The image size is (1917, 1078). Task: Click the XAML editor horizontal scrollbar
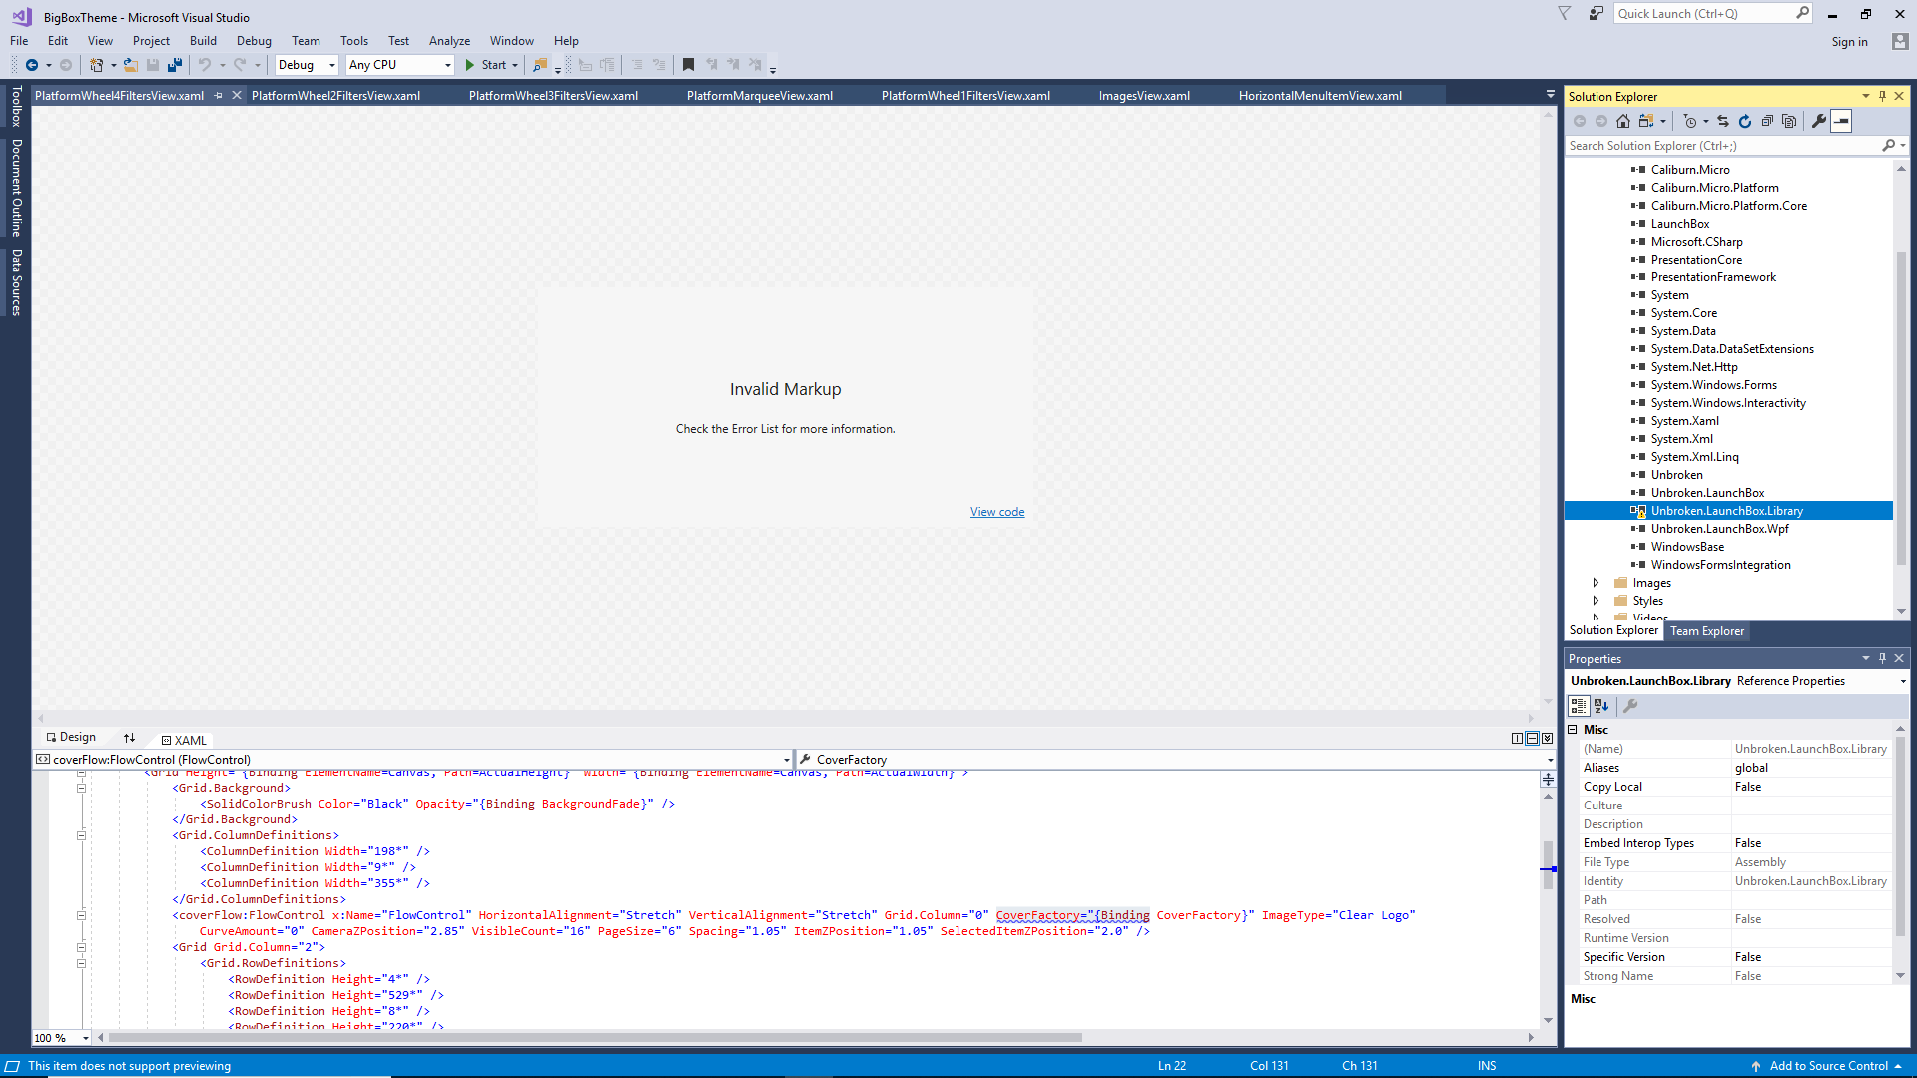(595, 1038)
